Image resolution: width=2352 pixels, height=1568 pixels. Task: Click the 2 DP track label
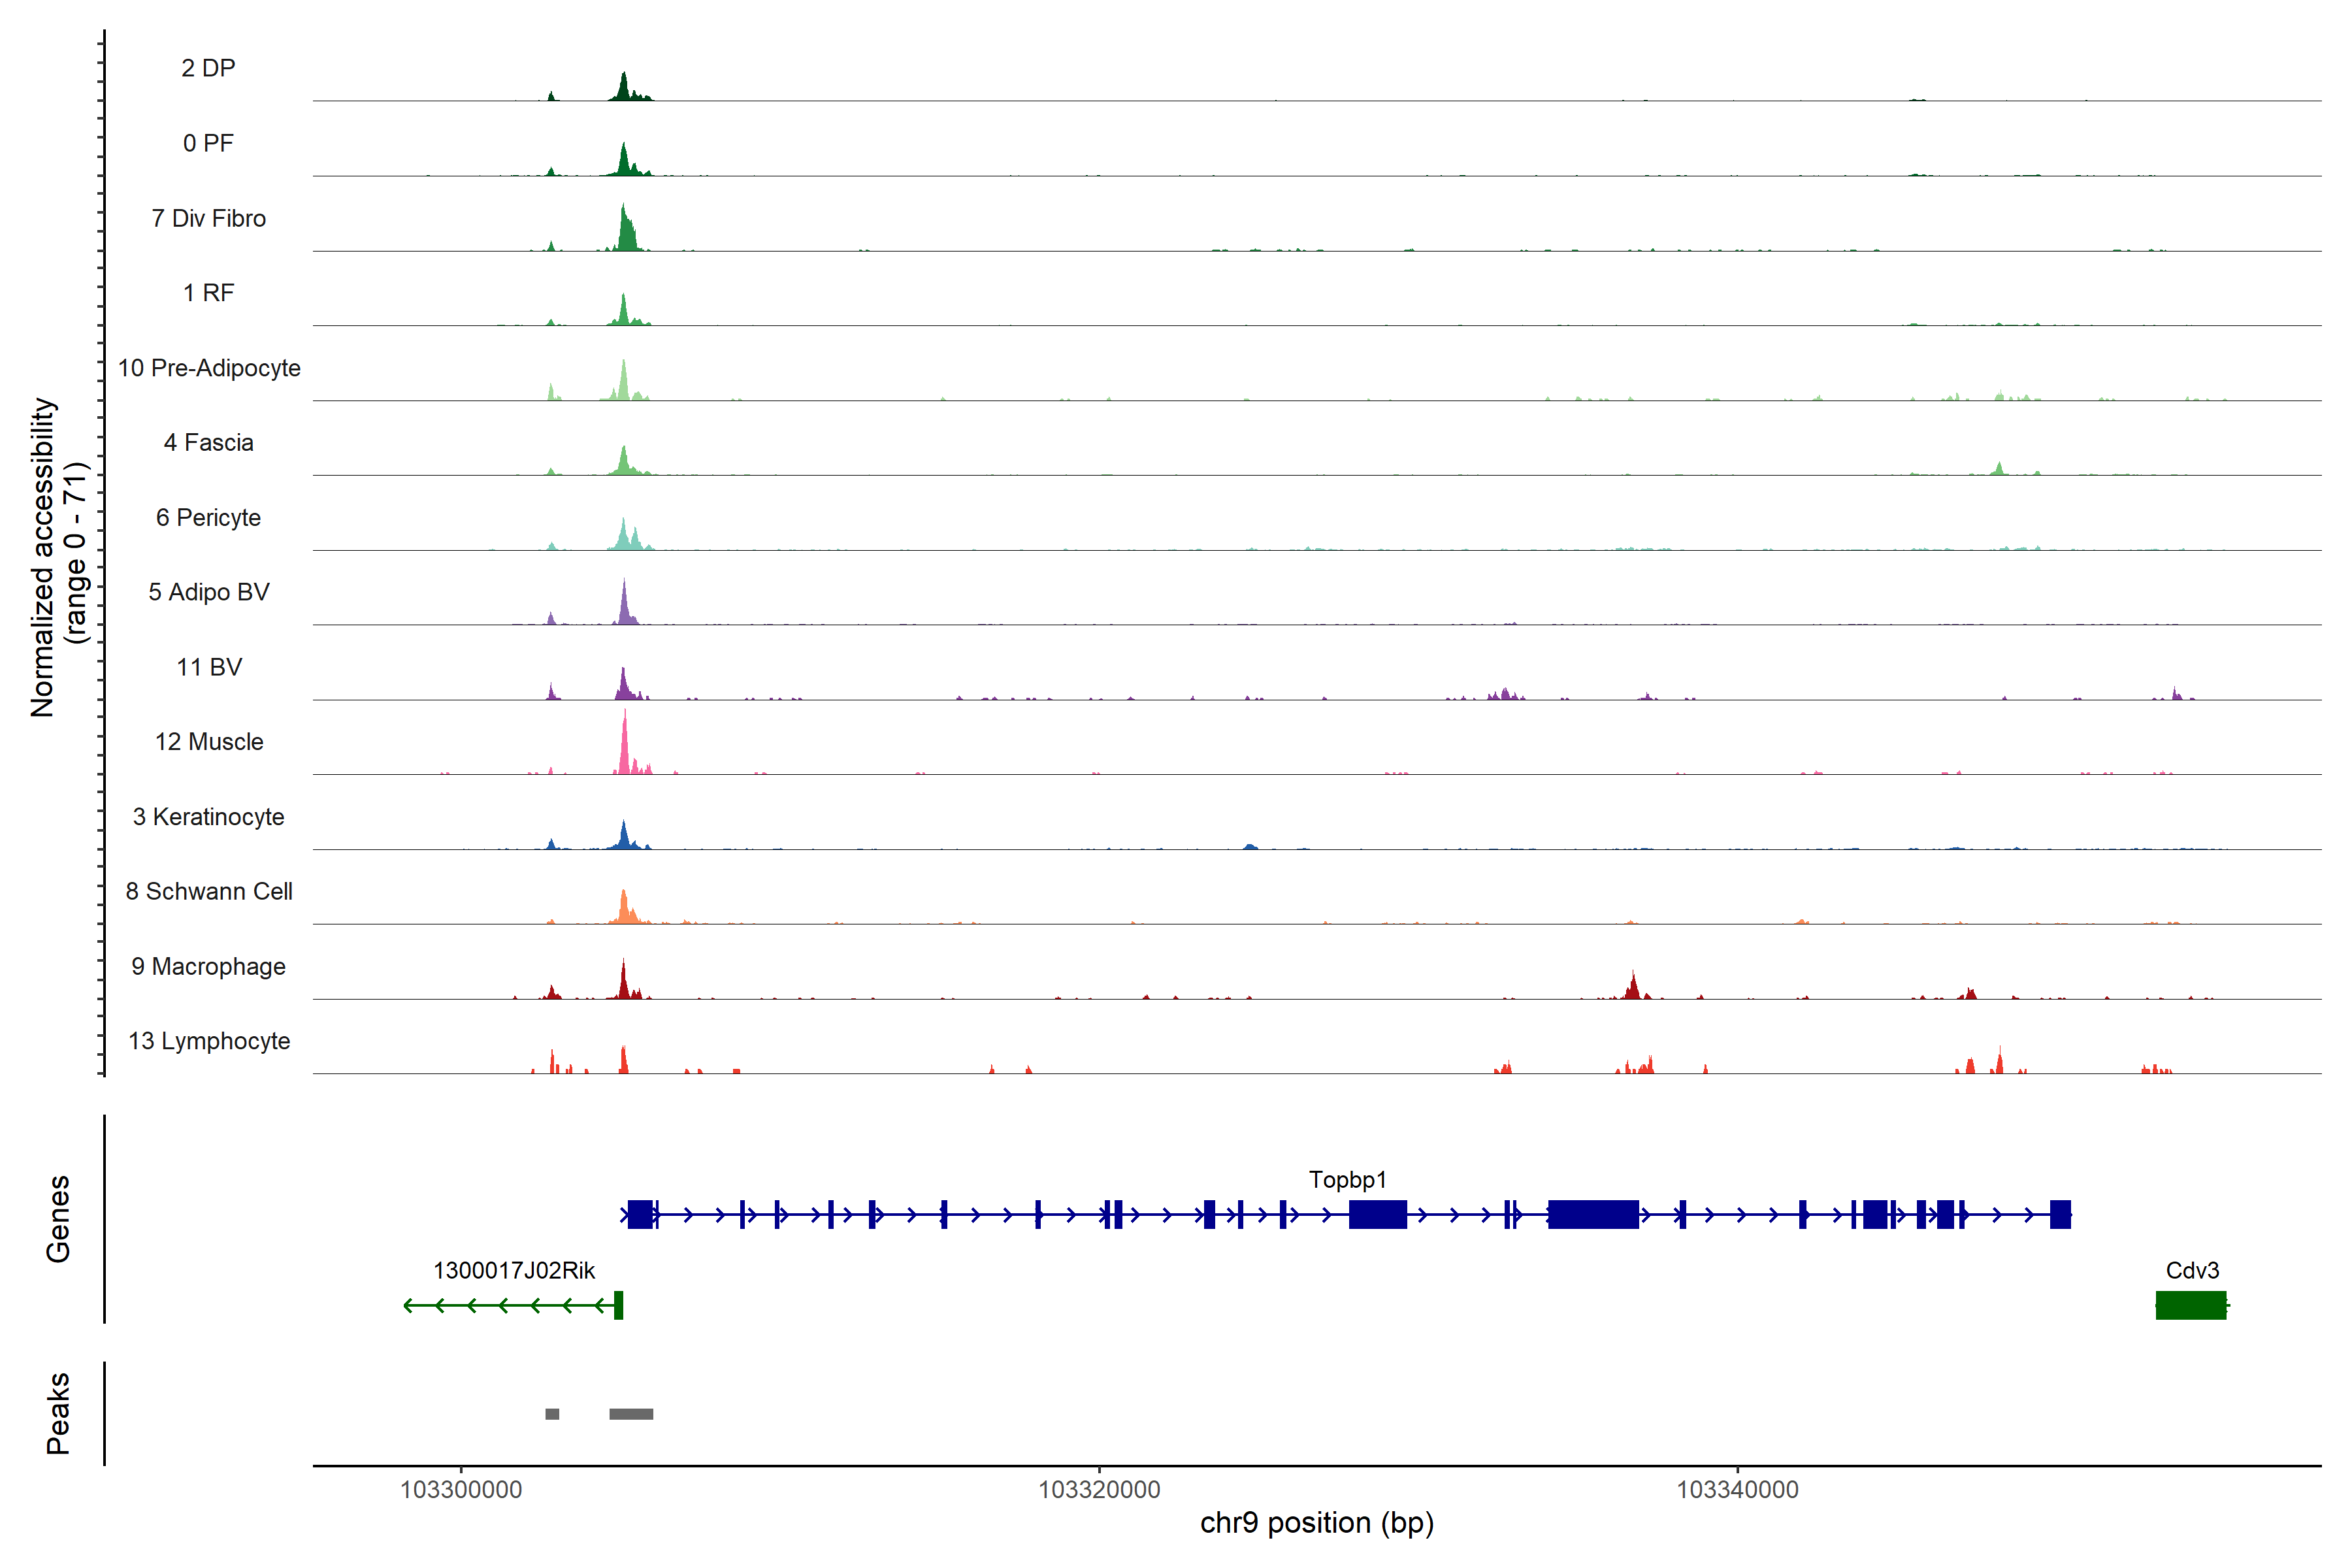208,68
